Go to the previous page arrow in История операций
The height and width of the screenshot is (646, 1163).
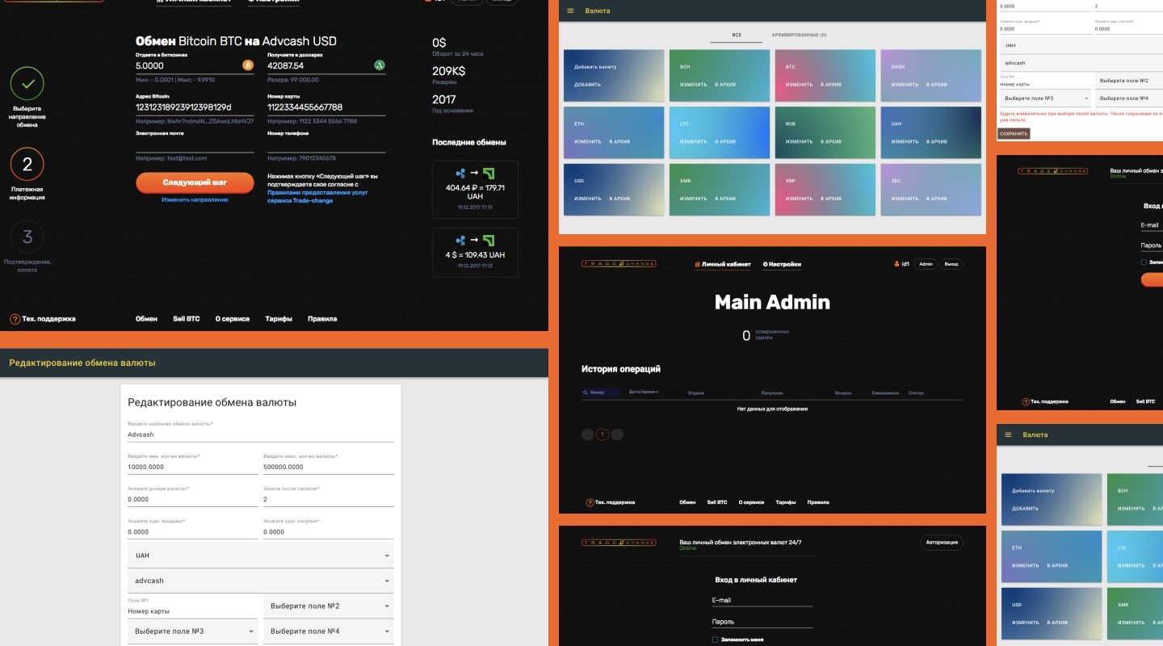click(x=588, y=434)
